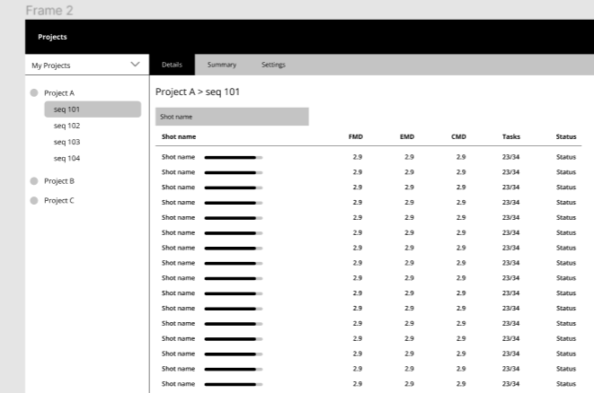Screen dimensions: 594x393
Task: Focus the gray Shot name filter field
Action: click(x=232, y=117)
